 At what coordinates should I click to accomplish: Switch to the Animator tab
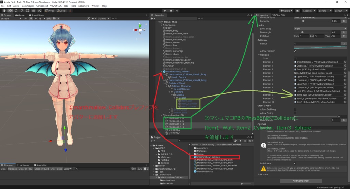point(24,165)
